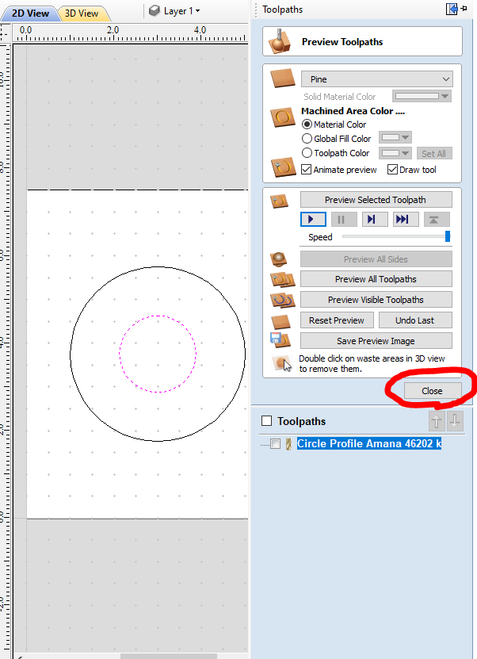Click the layers stack icon

pos(155,10)
